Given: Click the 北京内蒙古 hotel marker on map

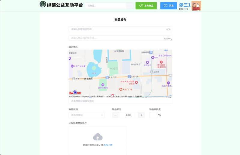Looking at the screenshot, I should pyautogui.click(x=168, y=83).
